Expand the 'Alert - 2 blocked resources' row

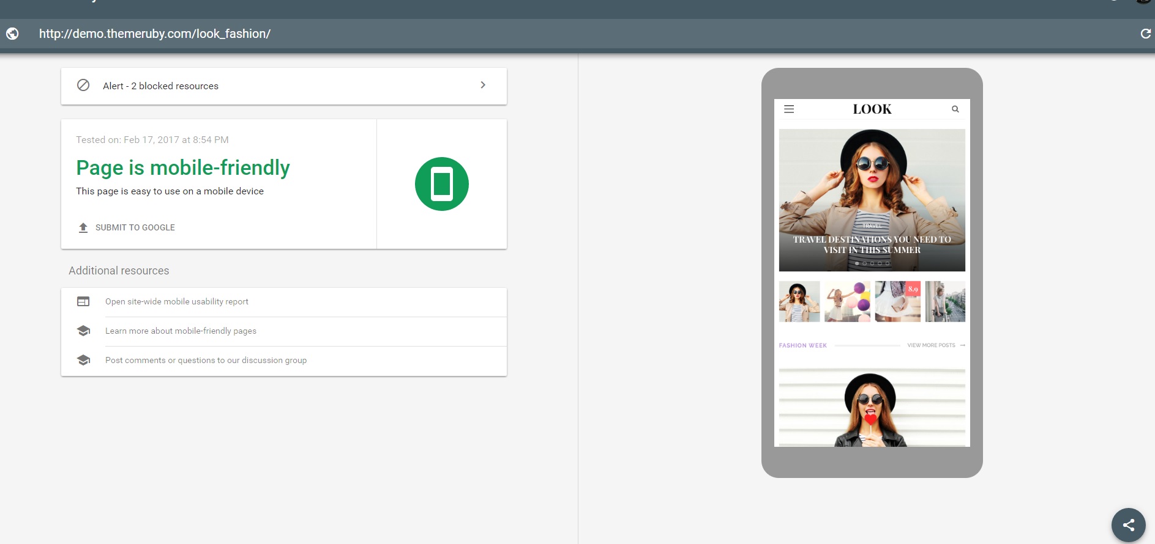pyautogui.click(x=283, y=86)
